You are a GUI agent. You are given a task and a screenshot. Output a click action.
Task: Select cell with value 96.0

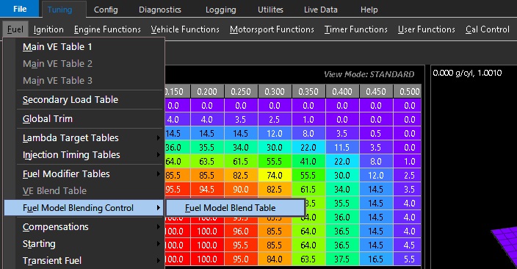coord(241,232)
